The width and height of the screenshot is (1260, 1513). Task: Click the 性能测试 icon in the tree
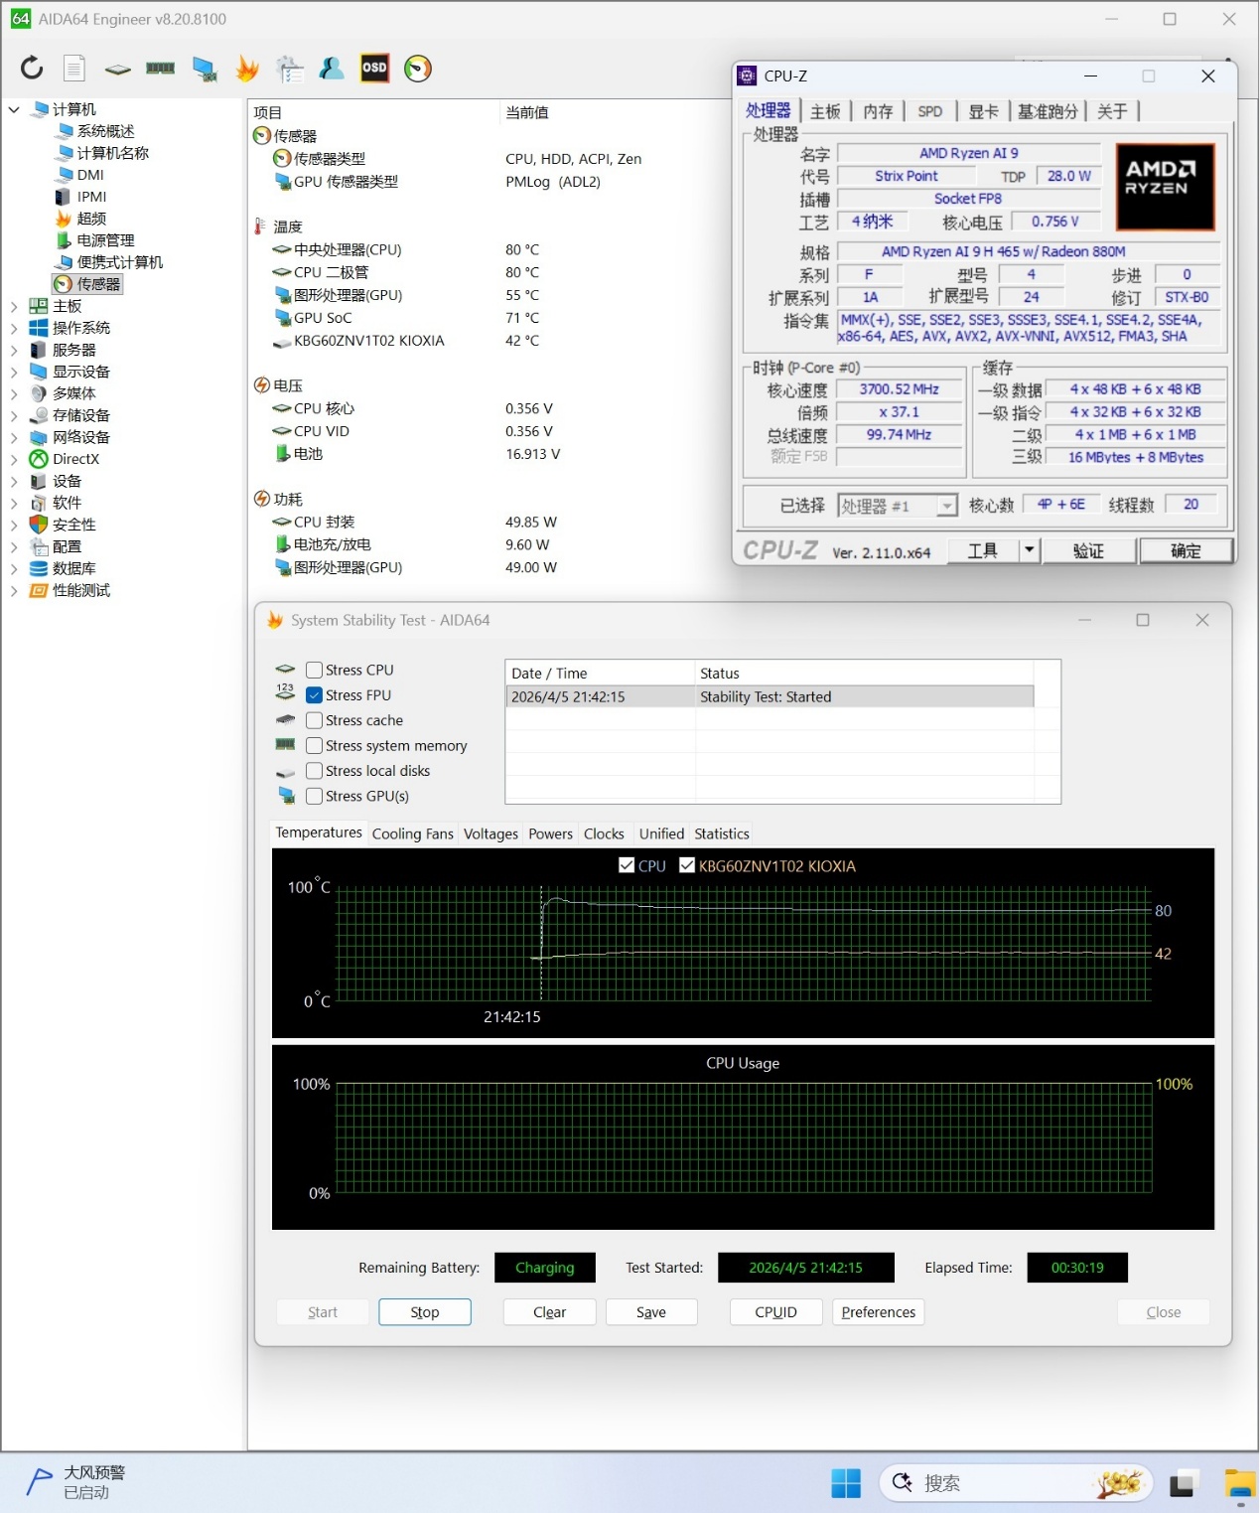(x=39, y=590)
